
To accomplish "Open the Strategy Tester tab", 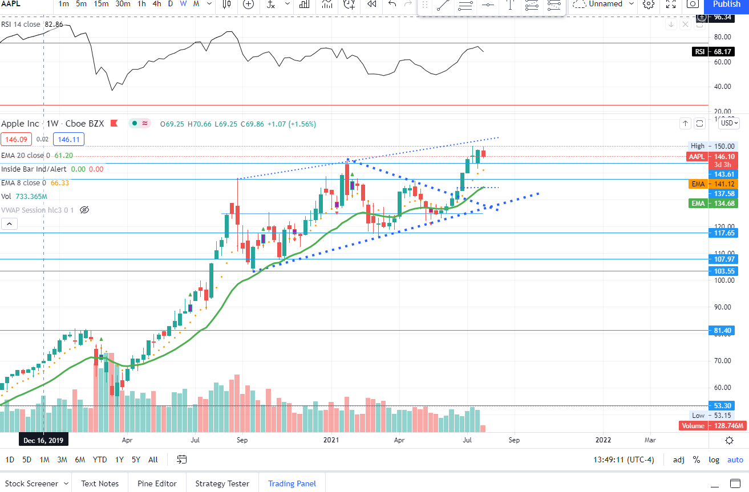I will [x=222, y=483].
